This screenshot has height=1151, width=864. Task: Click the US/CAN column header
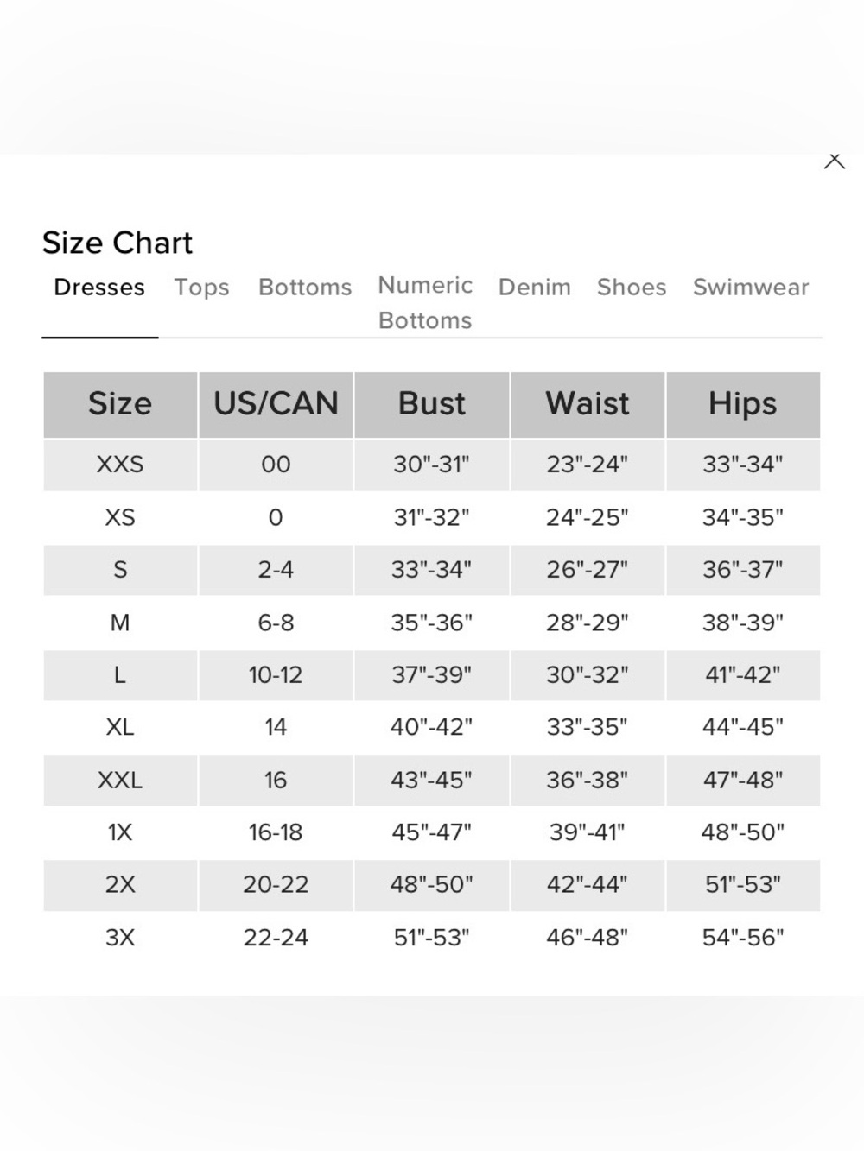[x=276, y=404]
